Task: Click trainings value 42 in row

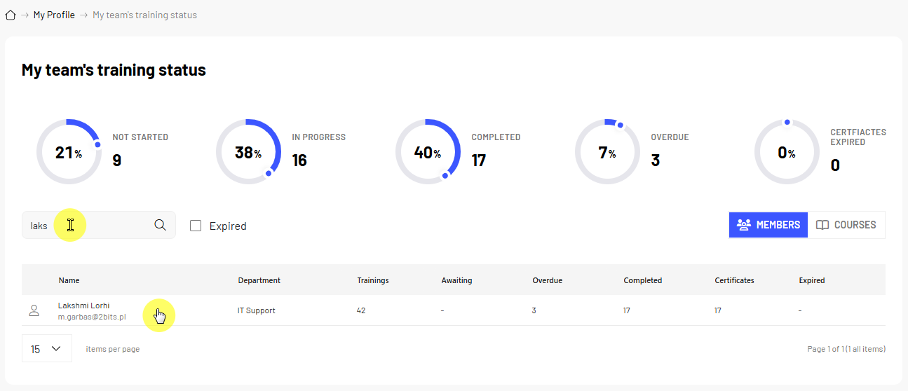Action: coord(361,310)
